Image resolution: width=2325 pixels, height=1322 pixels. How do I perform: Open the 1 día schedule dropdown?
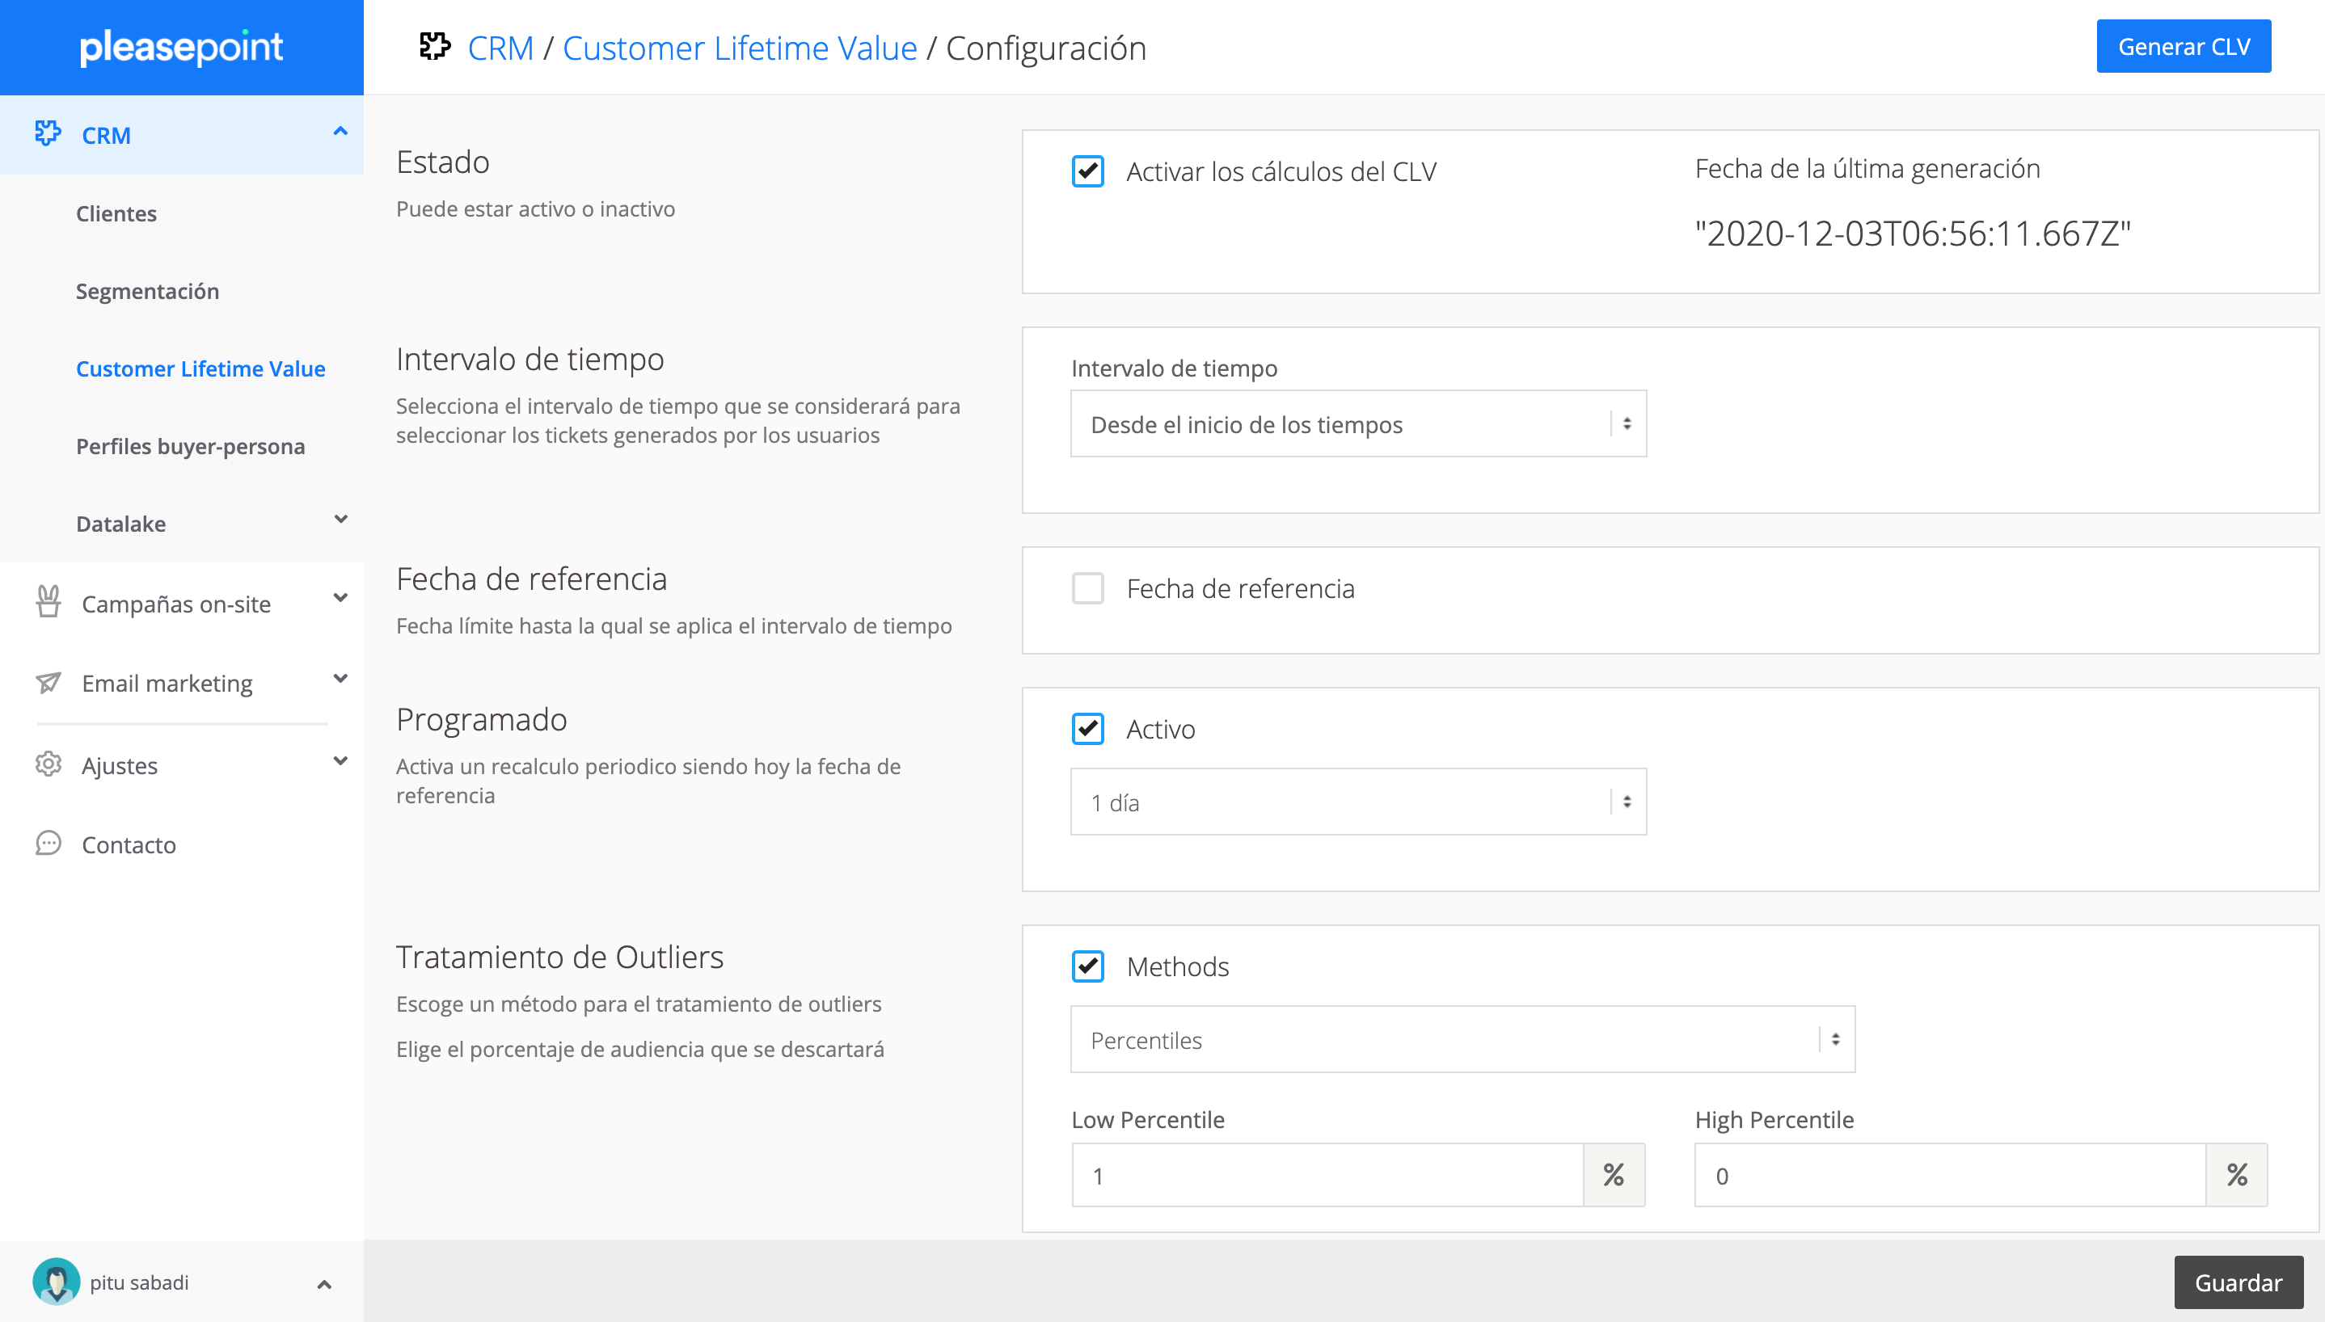pos(1358,802)
